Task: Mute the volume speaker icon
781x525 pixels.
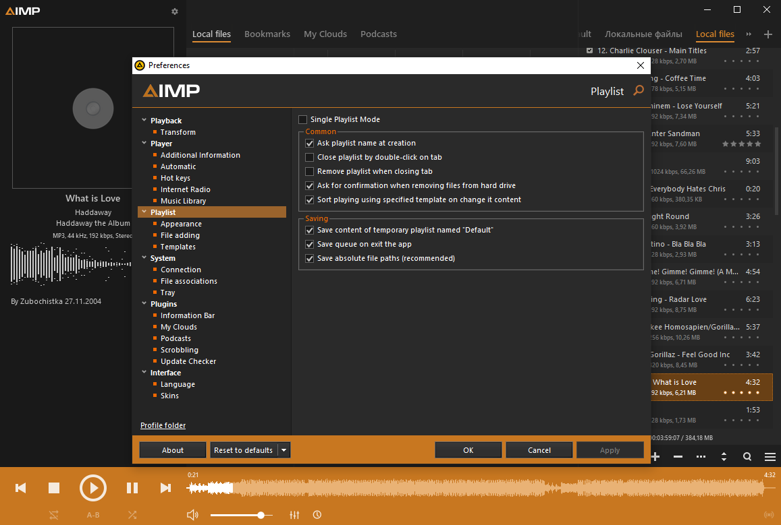Action: coord(192,515)
